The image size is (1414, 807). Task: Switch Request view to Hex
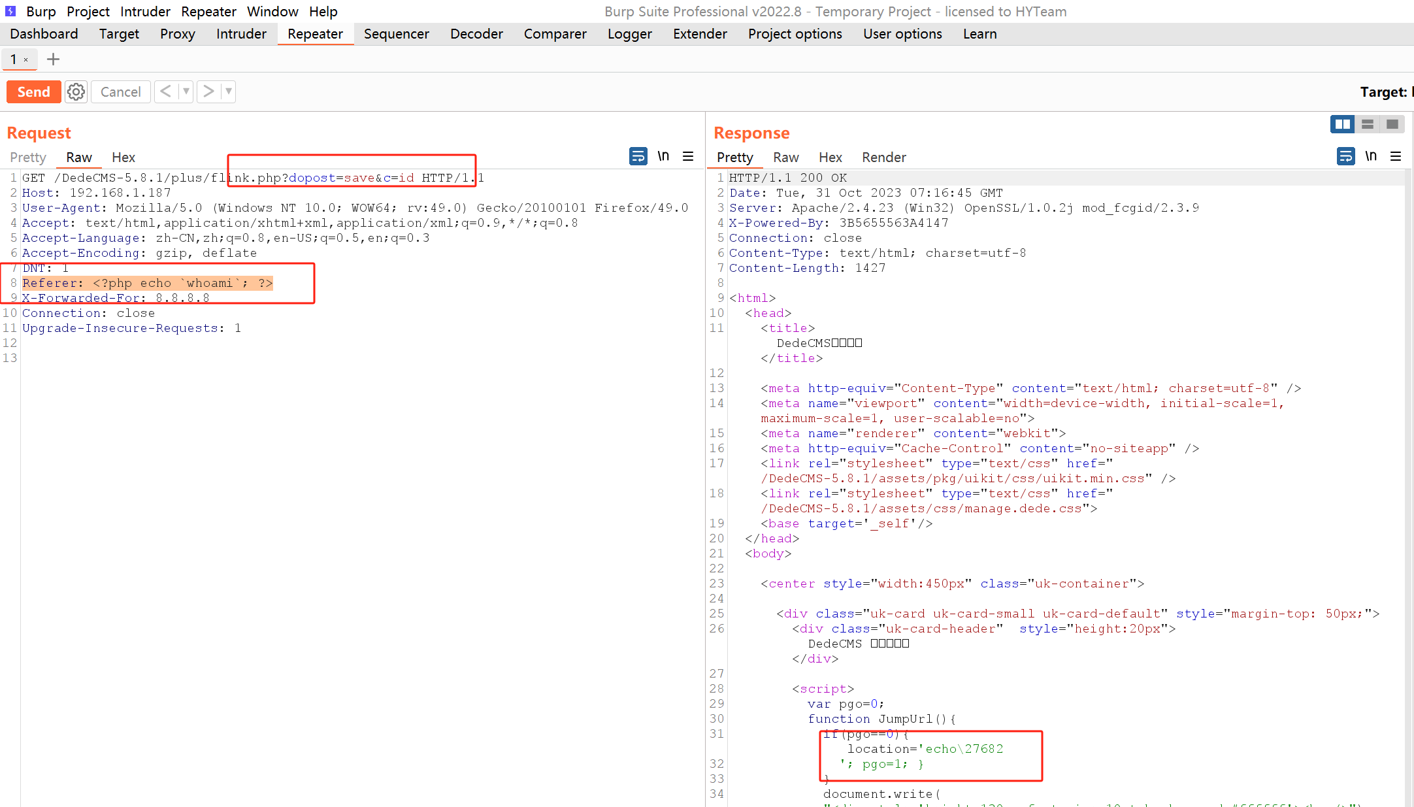(x=123, y=157)
